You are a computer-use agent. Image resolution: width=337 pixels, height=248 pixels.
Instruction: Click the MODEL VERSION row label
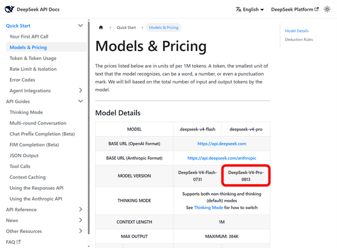pos(134,176)
